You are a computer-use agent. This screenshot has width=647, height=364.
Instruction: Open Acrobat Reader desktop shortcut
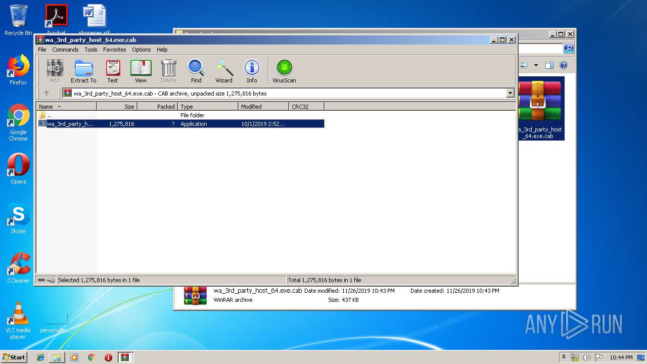[x=56, y=19]
